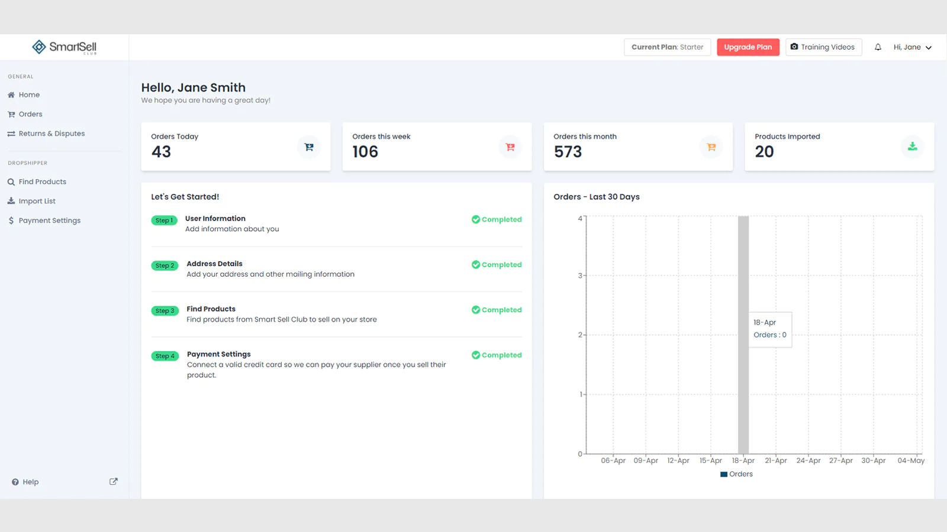Open Help via external link icon
Screen dimensions: 947x532
click(x=114, y=482)
